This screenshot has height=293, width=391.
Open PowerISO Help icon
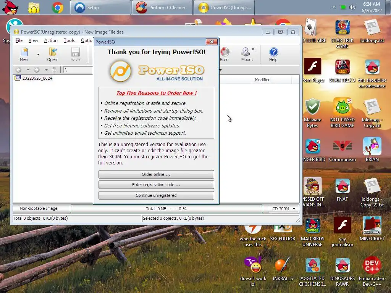pos(273,54)
